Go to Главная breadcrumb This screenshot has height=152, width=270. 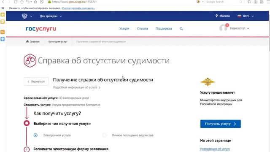[x=33, y=41]
